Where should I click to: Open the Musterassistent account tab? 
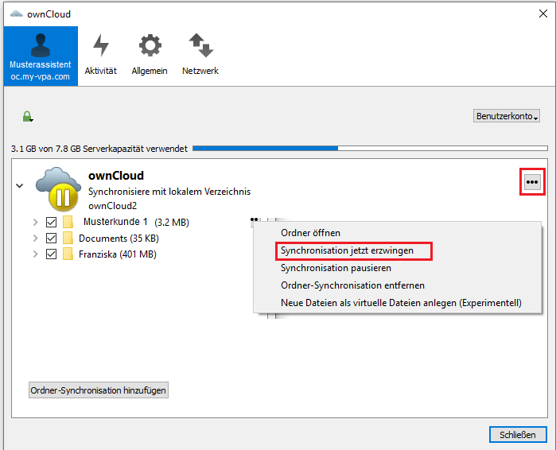(41, 56)
